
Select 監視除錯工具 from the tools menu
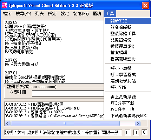127,34
